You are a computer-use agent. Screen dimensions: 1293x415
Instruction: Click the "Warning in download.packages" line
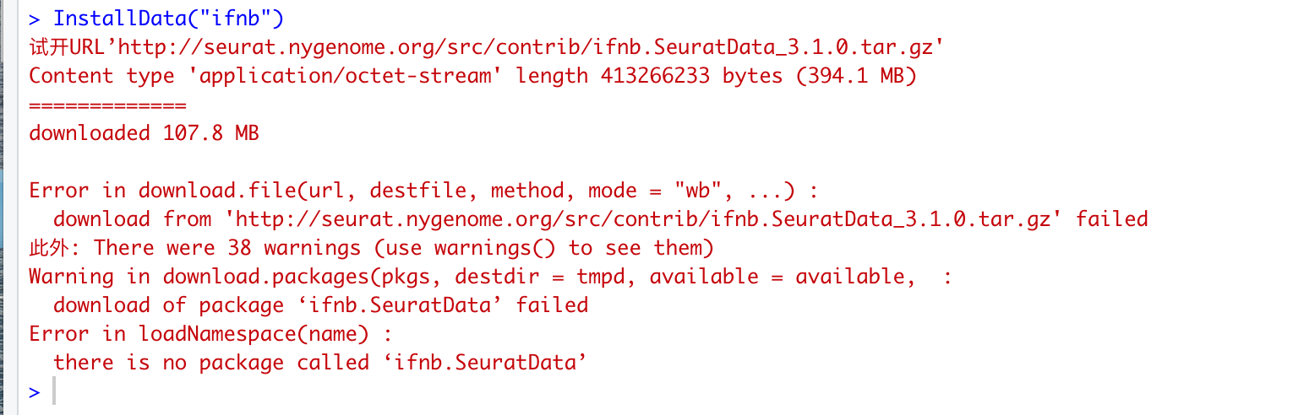(x=490, y=277)
